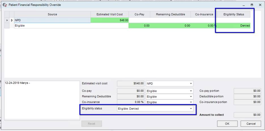265x131 pixels.
Task: Open the Estimated visit cost NPD dropdown
Action: pos(191,84)
